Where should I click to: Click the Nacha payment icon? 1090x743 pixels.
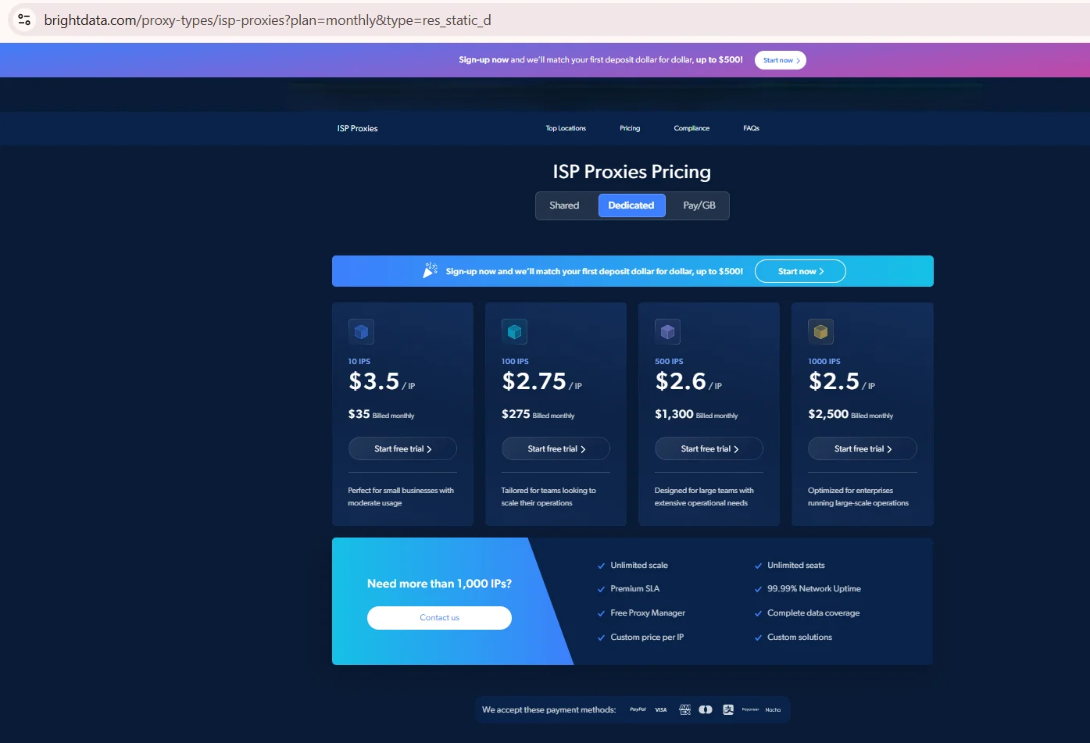pyautogui.click(x=773, y=709)
